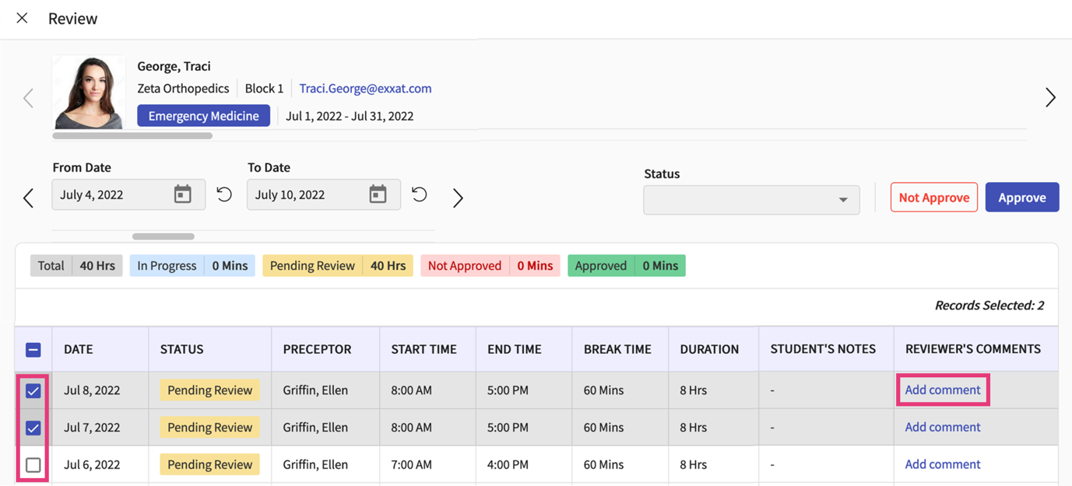This screenshot has height=486, width=1072.
Task: Click the horizontal scrollbar below the student header
Action: click(132, 135)
